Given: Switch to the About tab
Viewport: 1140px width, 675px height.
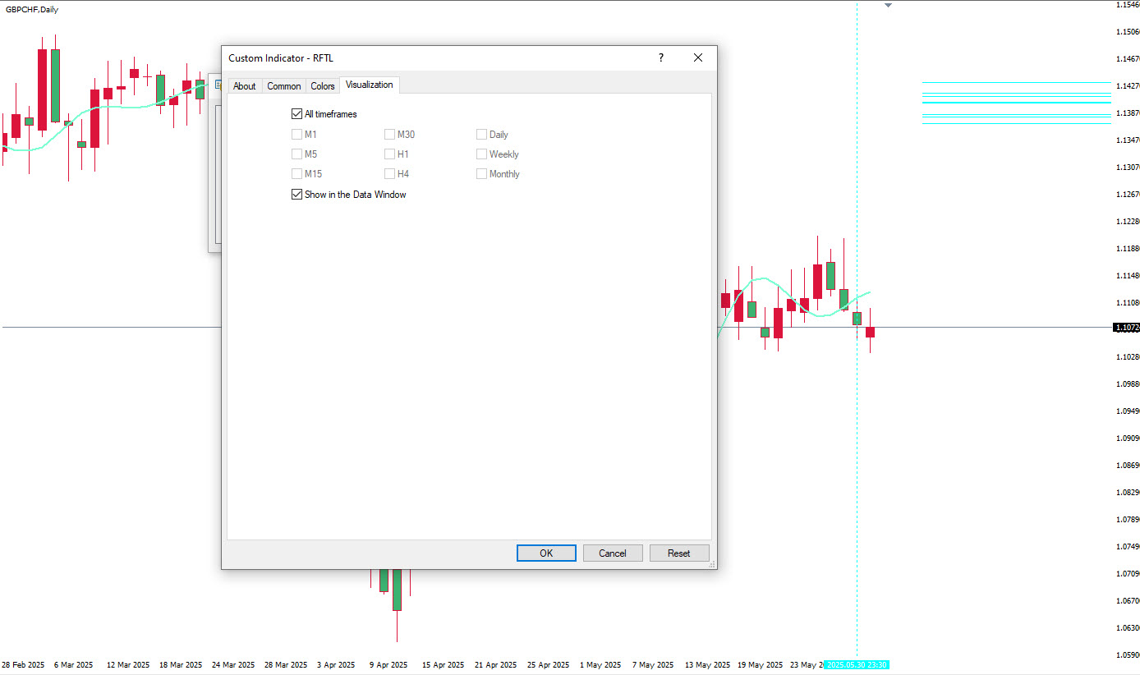Looking at the screenshot, I should (x=244, y=86).
